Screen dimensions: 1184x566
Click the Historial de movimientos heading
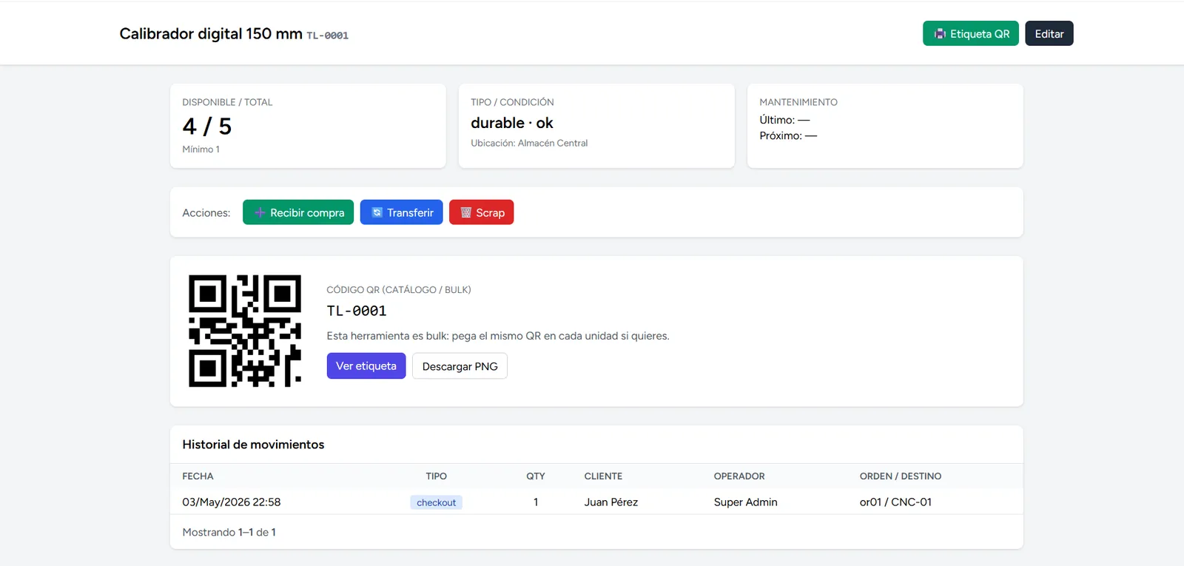click(x=253, y=445)
